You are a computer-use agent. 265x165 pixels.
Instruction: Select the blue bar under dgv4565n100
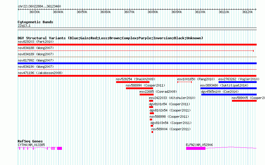click(229, 95)
